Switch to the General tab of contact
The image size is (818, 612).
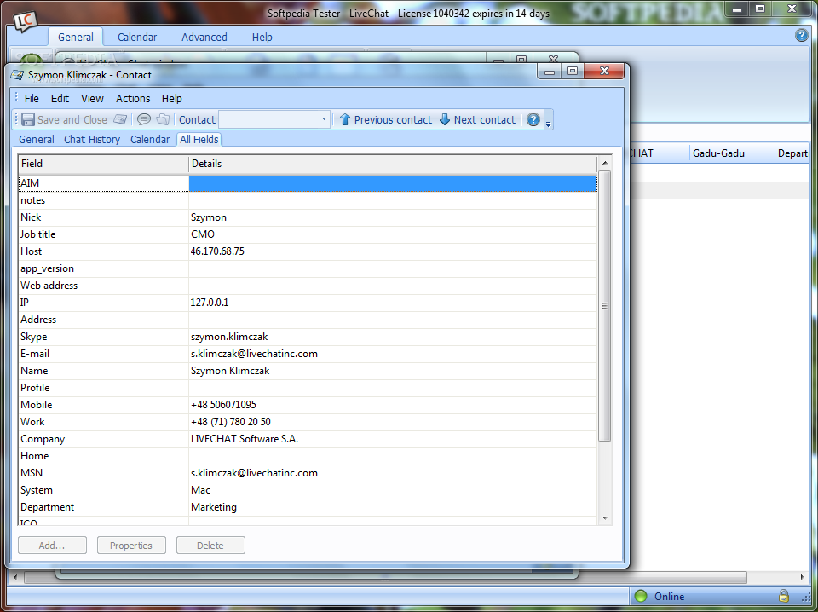tap(37, 139)
